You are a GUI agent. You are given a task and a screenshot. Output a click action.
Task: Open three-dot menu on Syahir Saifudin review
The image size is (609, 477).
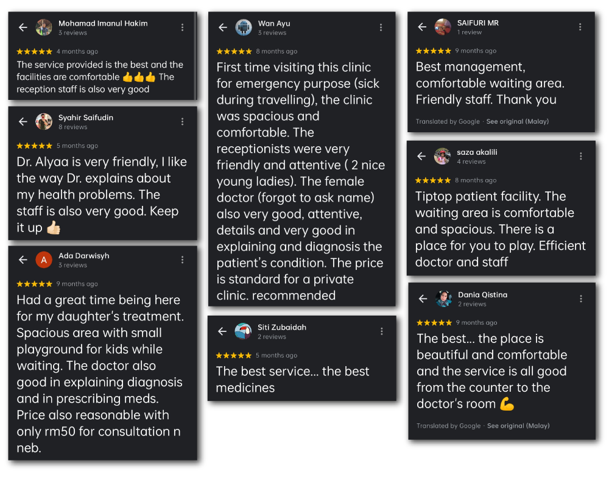click(x=183, y=122)
